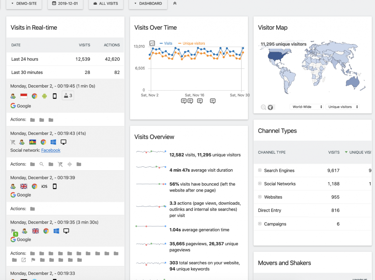This screenshot has height=280, width=375.
Task: Click the Visits in Real-time widget title
Action: click(34, 28)
